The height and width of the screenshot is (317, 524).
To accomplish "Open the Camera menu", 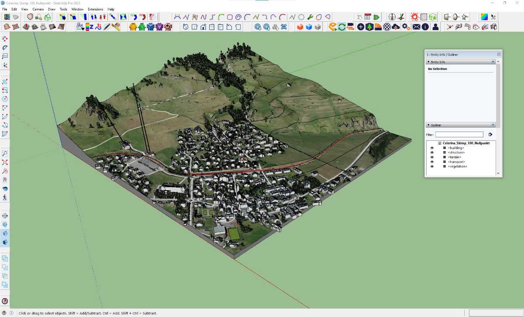I will point(38,9).
